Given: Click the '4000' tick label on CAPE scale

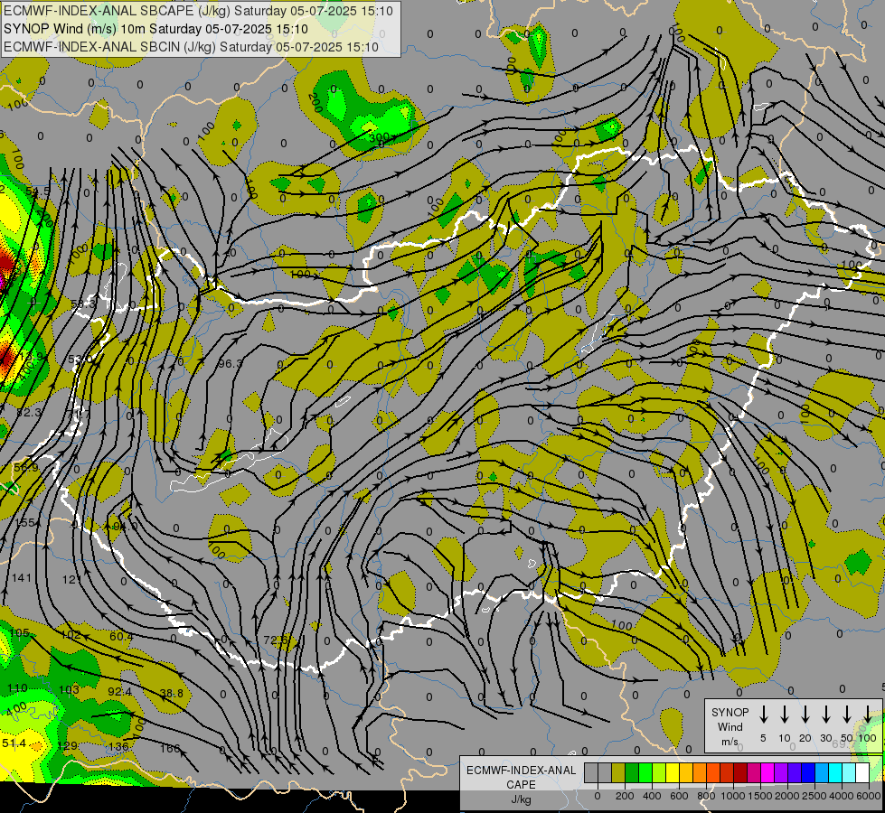Looking at the screenshot, I should click(x=842, y=796).
